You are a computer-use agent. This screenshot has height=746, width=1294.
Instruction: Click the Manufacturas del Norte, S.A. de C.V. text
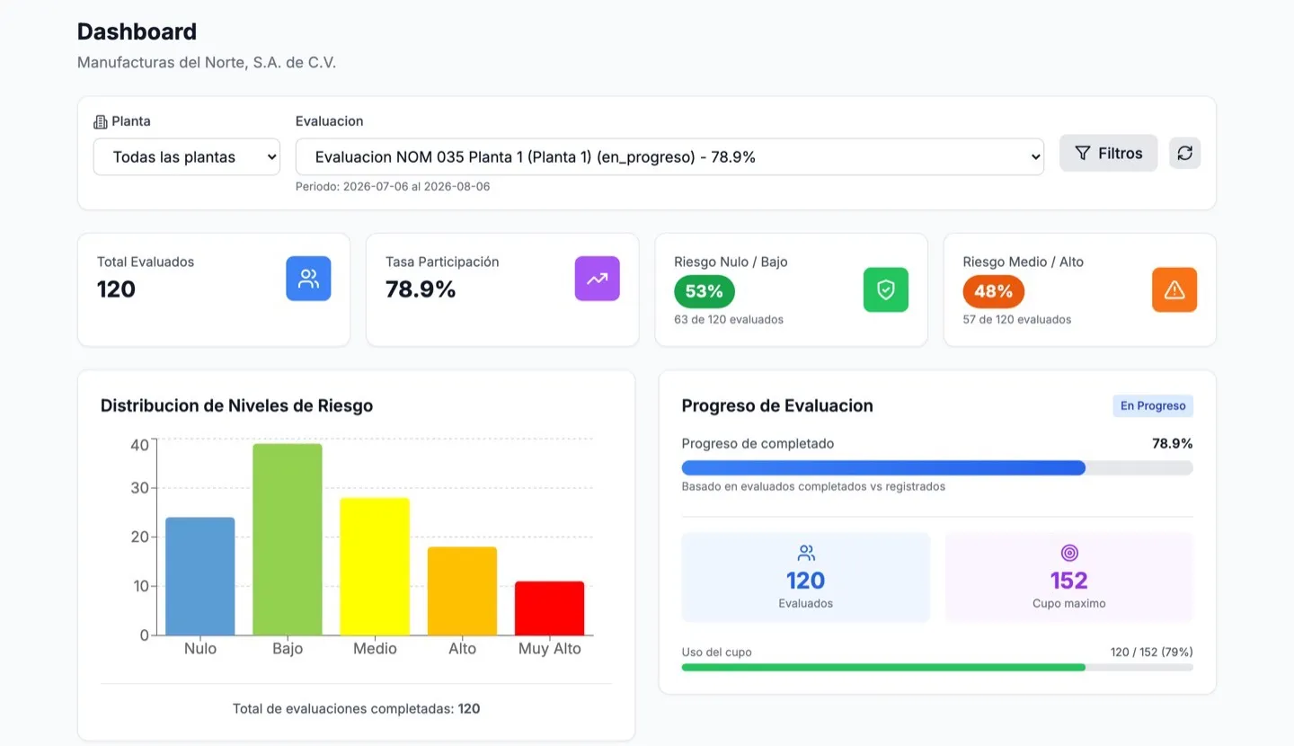207,63
